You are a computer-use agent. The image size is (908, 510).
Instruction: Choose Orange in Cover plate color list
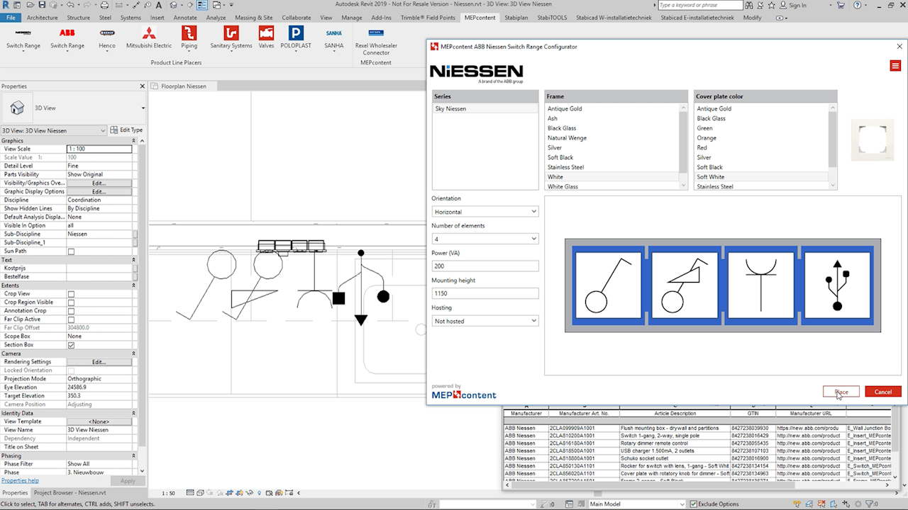click(x=707, y=138)
